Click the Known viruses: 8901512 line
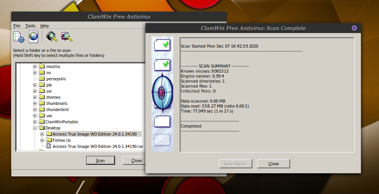This screenshot has width=379, height=194. [205, 71]
